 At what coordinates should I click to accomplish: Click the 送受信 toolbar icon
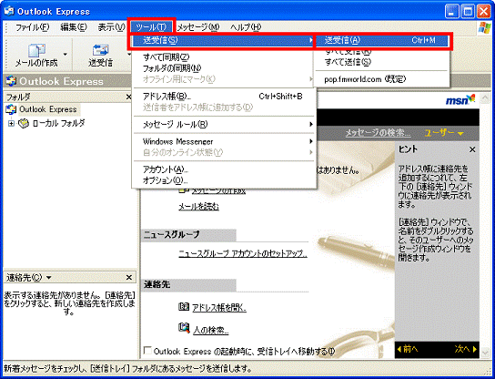[100, 55]
